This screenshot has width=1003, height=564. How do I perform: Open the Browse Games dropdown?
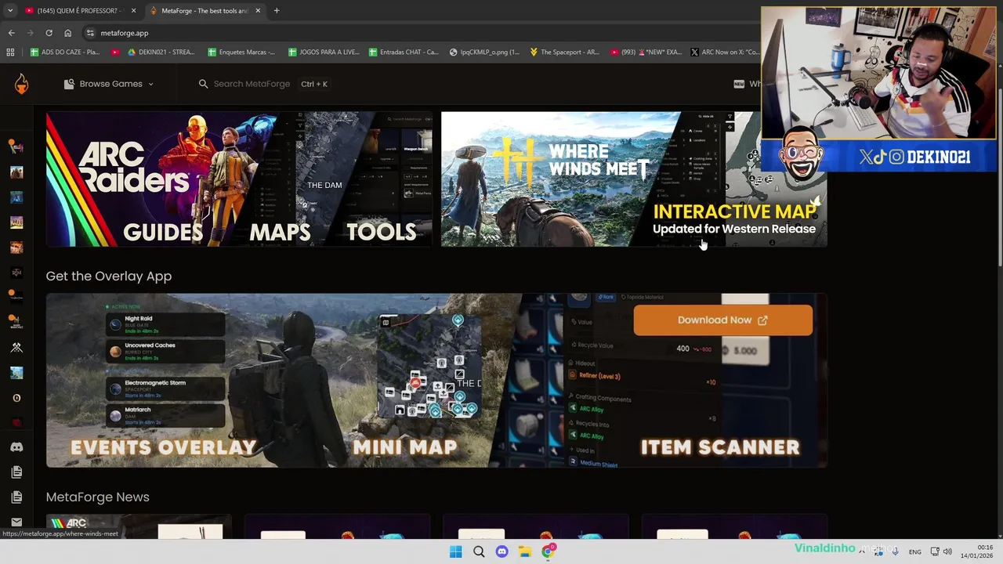pos(109,84)
